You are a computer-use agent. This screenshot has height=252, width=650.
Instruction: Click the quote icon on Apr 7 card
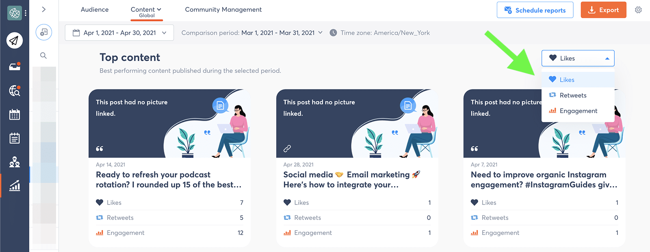(x=474, y=149)
